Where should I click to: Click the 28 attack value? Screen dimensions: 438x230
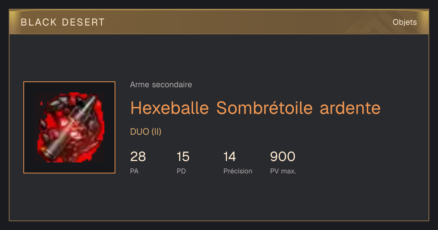pyautogui.click(x=138, y=157)
